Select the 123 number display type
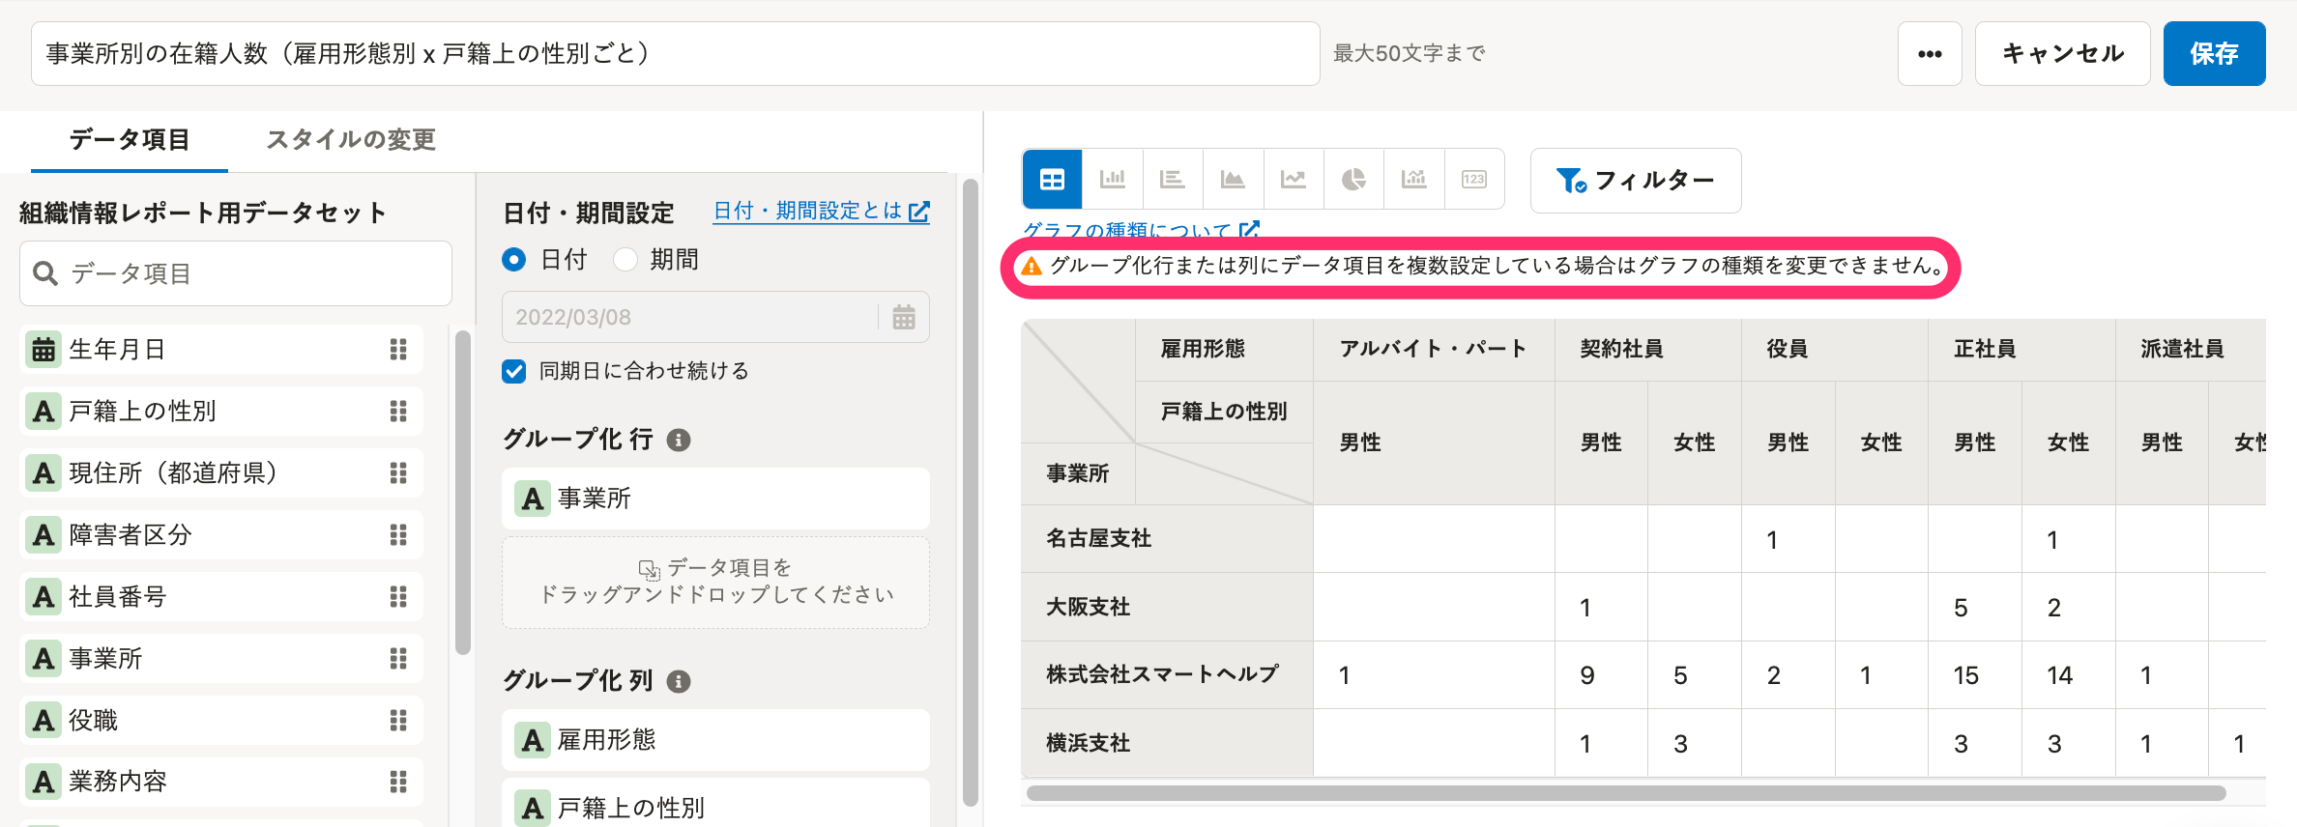The width and height of the screenshot is (2297, 827). (x=1474, y=180)
